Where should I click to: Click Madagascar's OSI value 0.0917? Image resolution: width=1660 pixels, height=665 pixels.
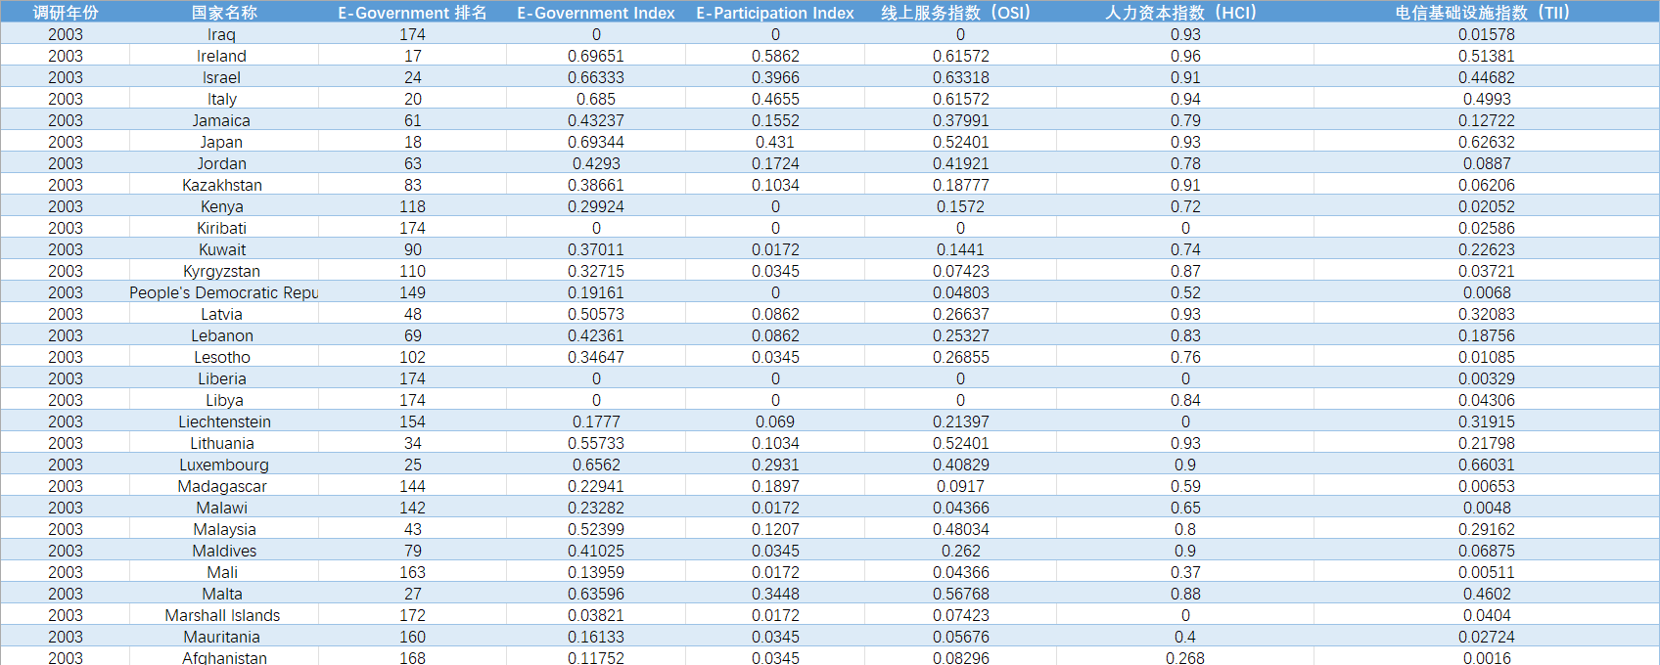(960, 486)
